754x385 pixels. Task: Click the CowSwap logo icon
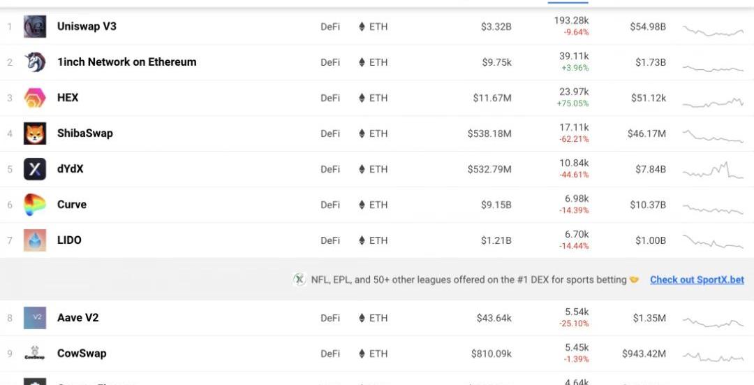click(35, 354)
